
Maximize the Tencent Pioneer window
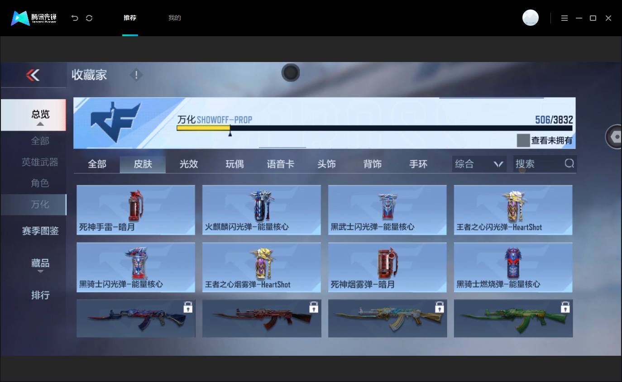tap(593, 18)
